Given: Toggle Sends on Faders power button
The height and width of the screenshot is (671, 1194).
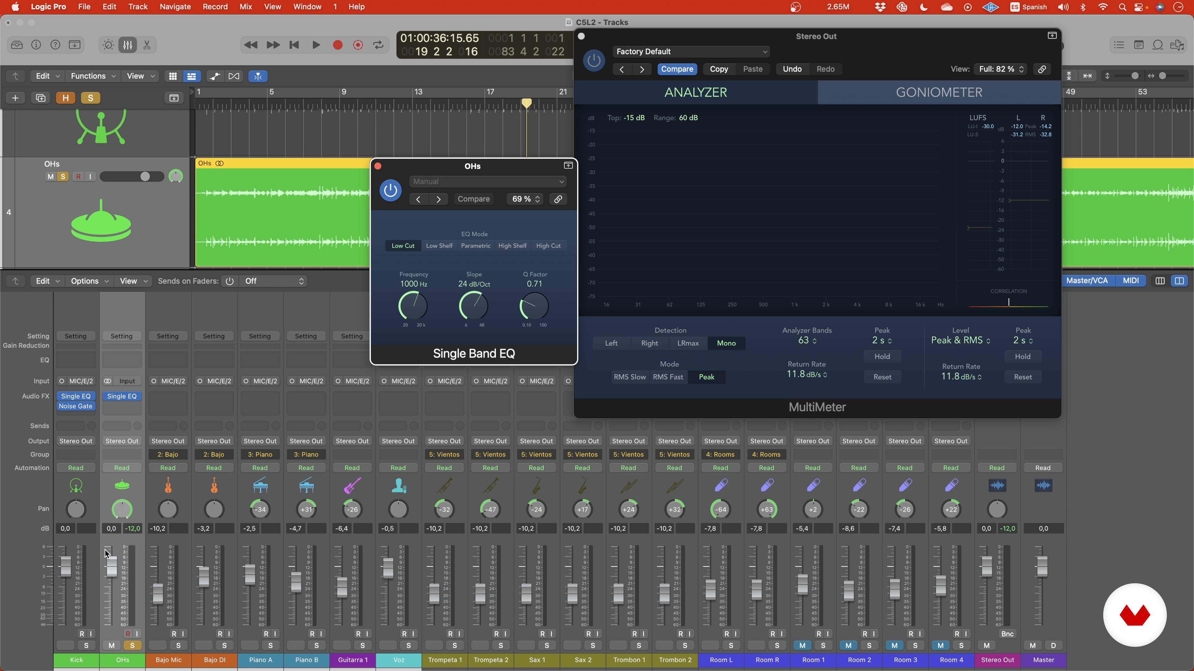Looking at the screenshot, I should 229,281.
